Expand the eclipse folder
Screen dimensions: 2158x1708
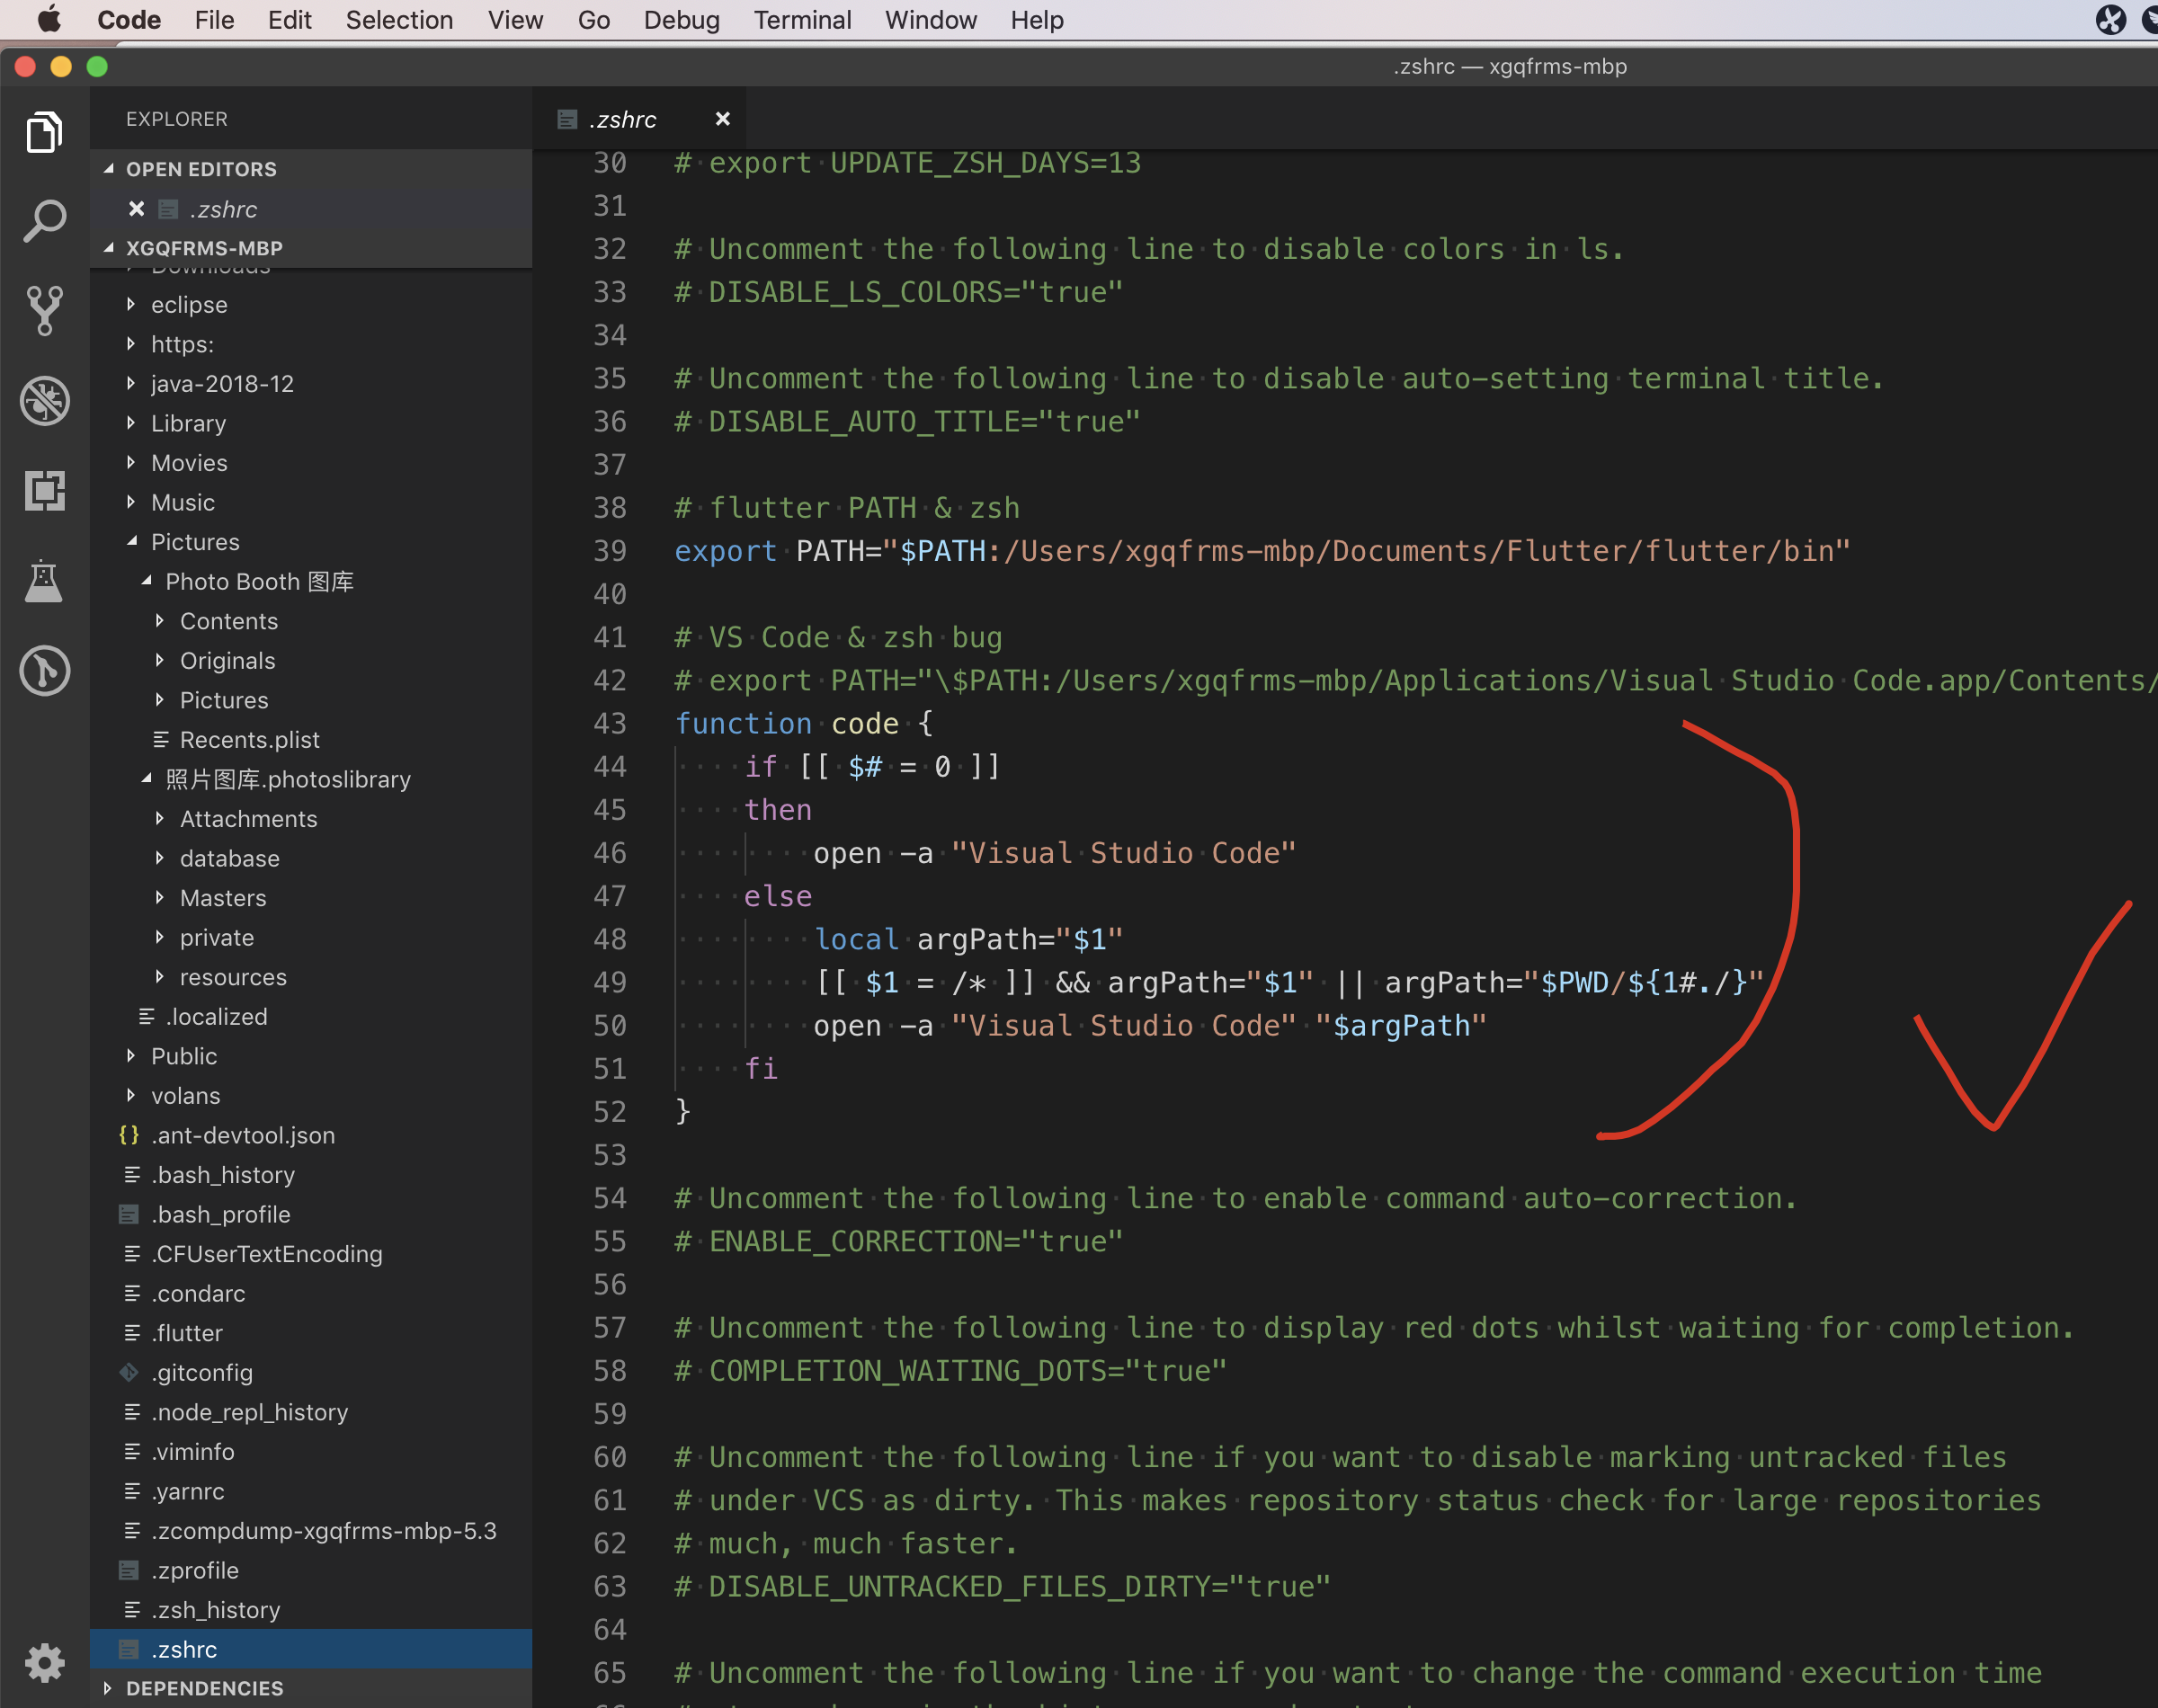[x=189, y=305]
